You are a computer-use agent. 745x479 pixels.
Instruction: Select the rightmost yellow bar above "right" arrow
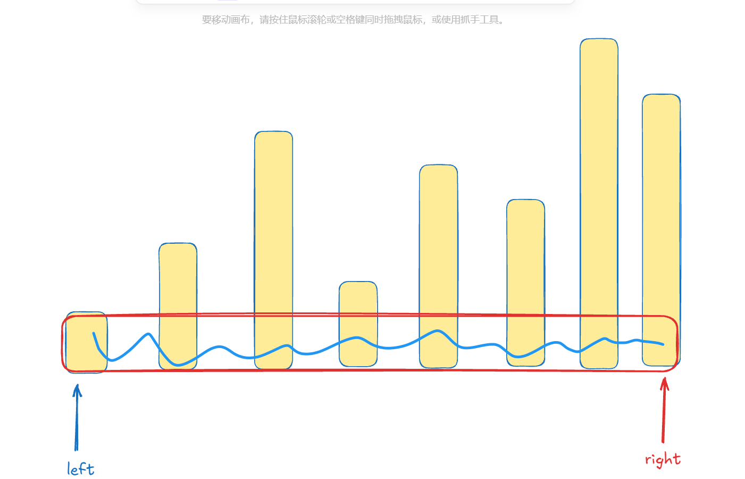pyautogui.click(x=662, y=230)
